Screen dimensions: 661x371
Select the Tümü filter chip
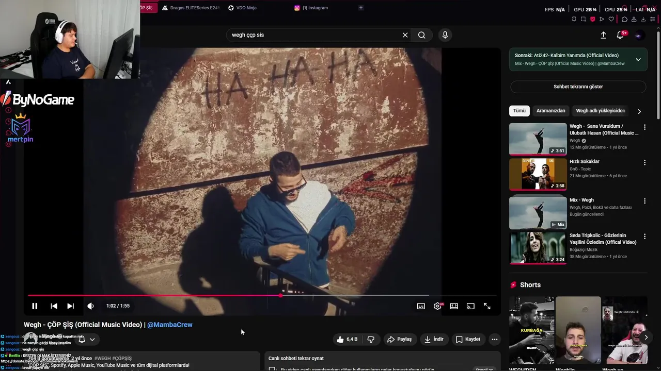coord(520,111)
